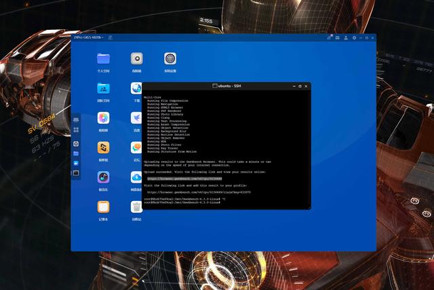Viewport: 434px width, 290px height.
Task: Close the Z4Pro main window
Action: (372, 38)
